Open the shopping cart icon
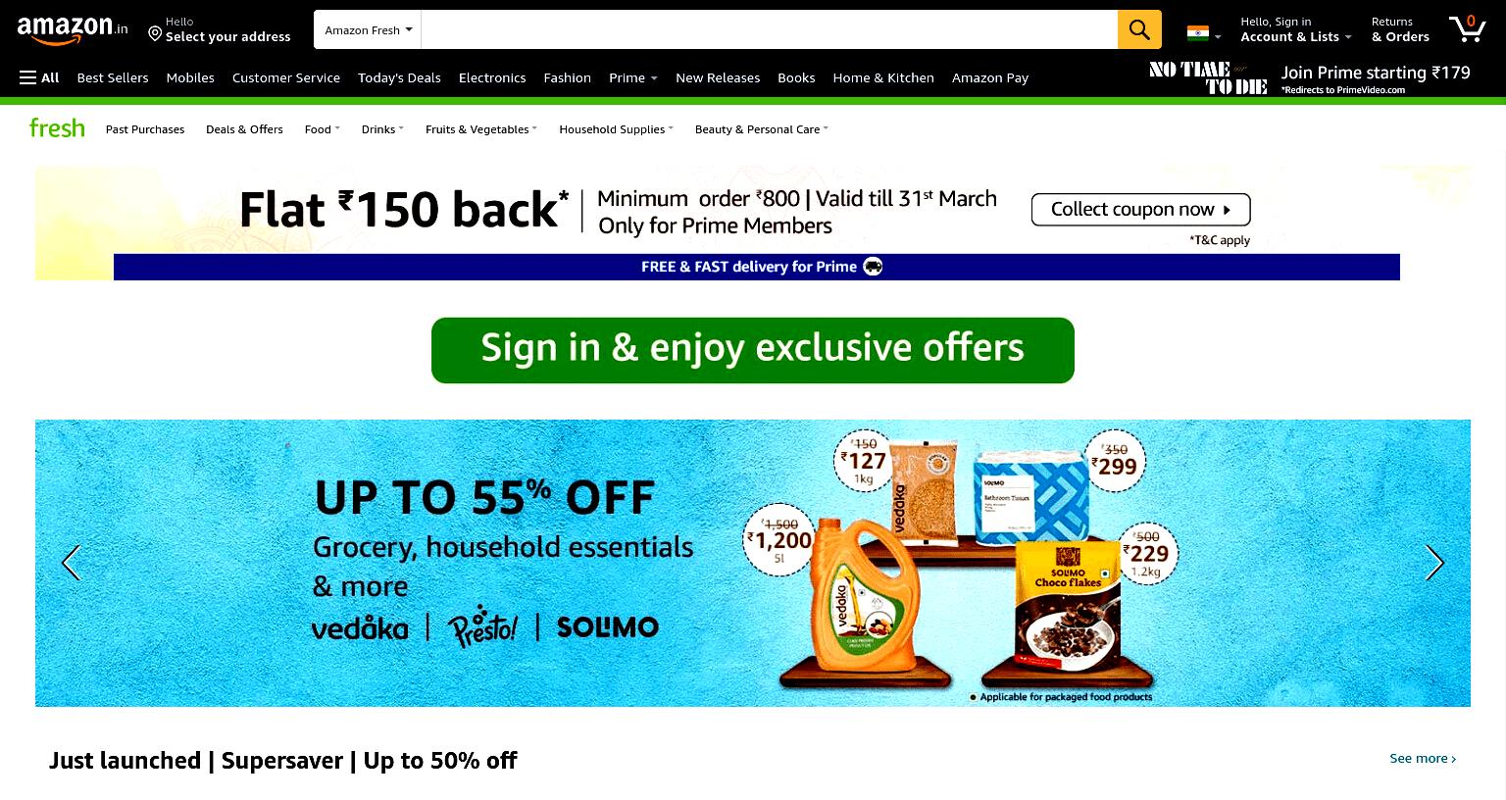The width and height of the screenshot is (1506, 800). [x=1467, y=28]
